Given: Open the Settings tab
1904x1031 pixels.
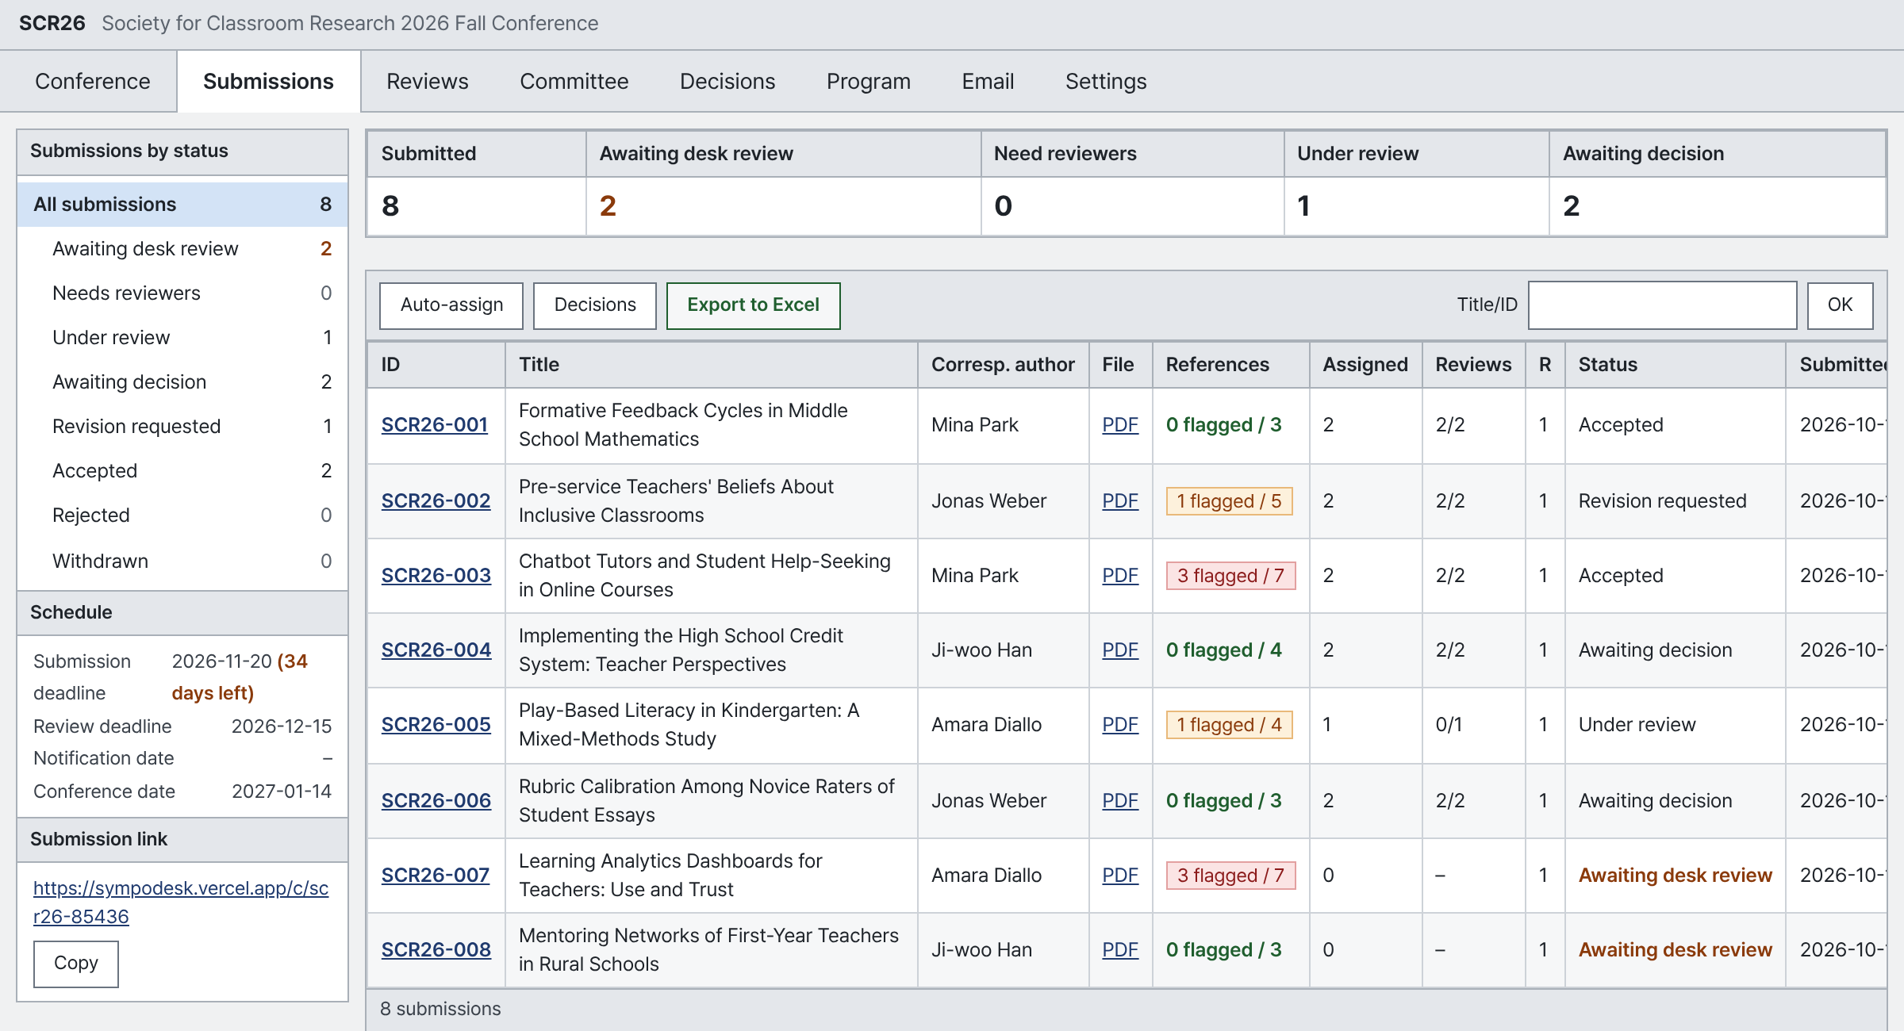Looking at the screenshot, I should click(1105, 82).
